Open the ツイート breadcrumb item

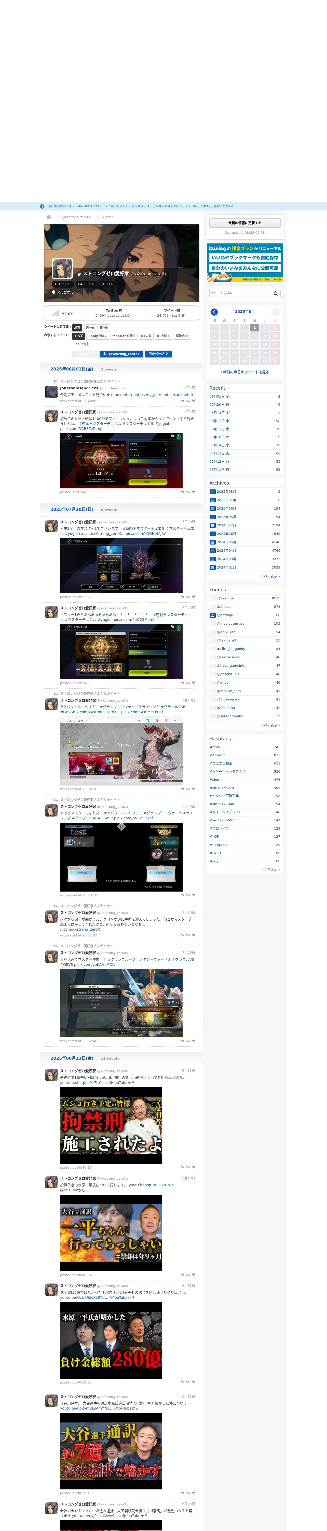pos(107,217)
